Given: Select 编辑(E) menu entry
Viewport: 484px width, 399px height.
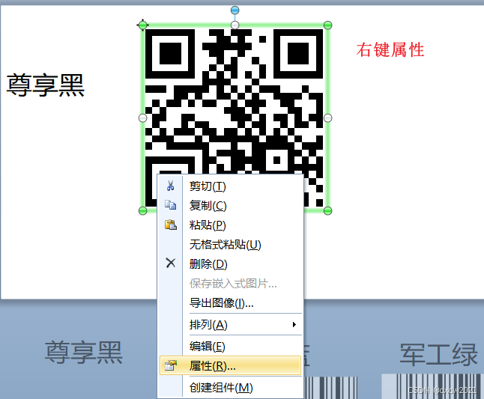Looking at the screenshot, I should tap(230, 347).
